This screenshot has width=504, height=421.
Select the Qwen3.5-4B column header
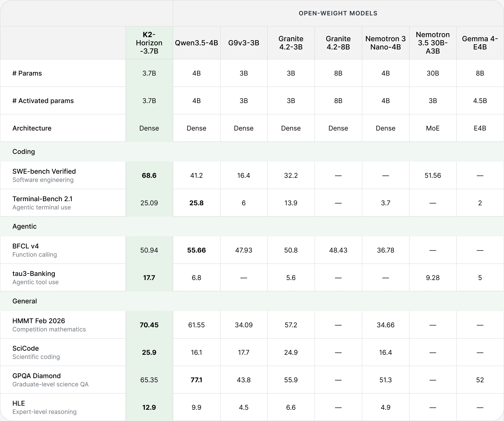197,43
